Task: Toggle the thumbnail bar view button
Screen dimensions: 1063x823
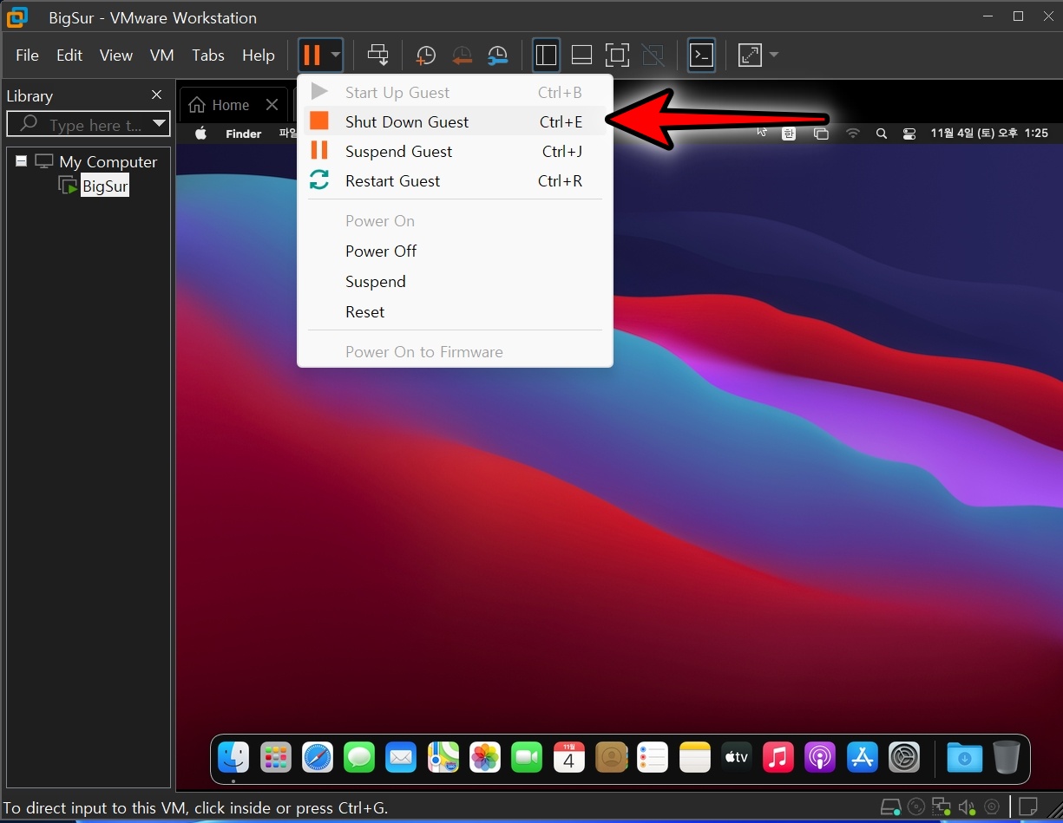Action: [581, 56]
